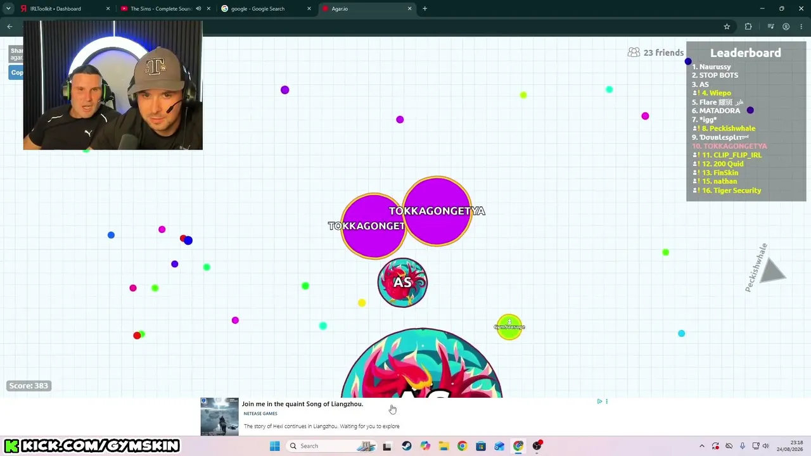The width and height of the screenshot is (811, 456).
Task: Close the google - Google Search tab
Action: pyautogui.click(x=309, y=9)
